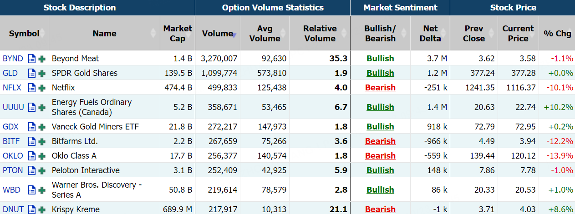Click the Bullish link for Peloton Interactive
The height and width of the screenshot is (214, 575).
coord(380,170)
